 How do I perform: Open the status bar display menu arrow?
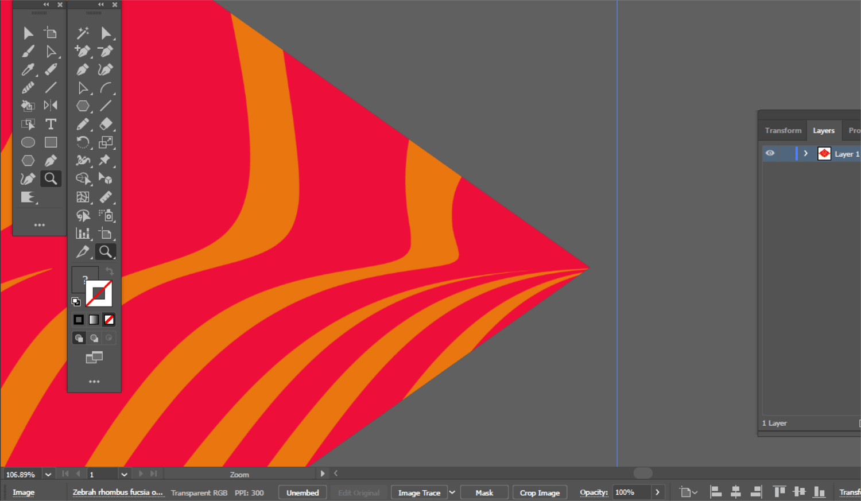point(323,473)
